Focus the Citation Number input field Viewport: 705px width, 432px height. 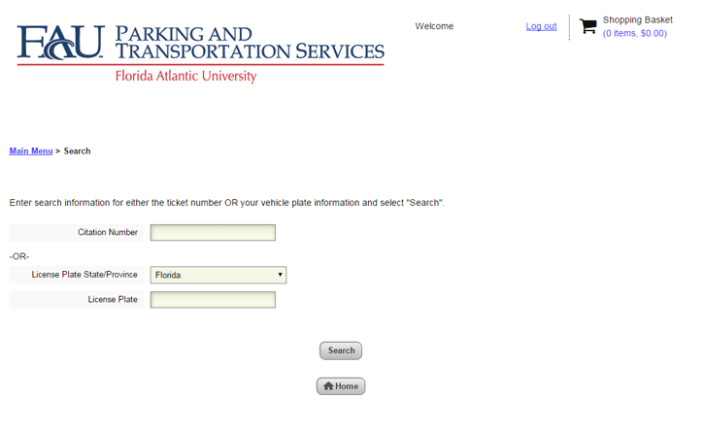pos(213,232)
